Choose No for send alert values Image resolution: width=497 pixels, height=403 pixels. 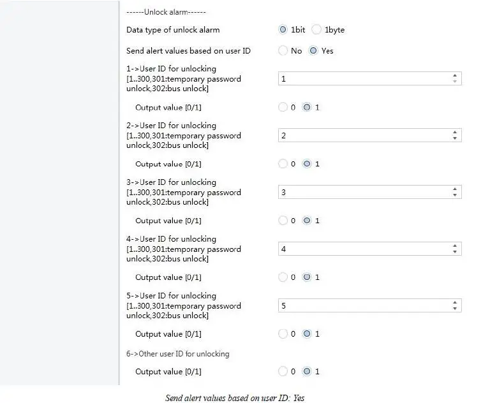[x=283, y=51]
